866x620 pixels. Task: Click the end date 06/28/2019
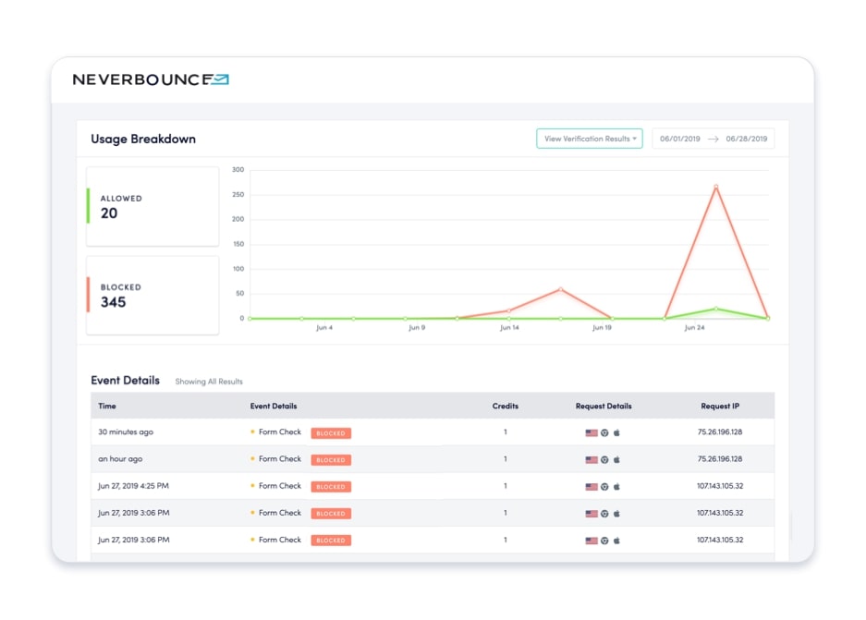point(747,139)
